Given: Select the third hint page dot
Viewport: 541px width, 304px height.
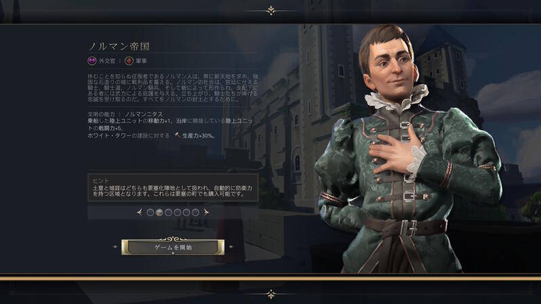Looking at the screenshot, I should click(168, 213).
